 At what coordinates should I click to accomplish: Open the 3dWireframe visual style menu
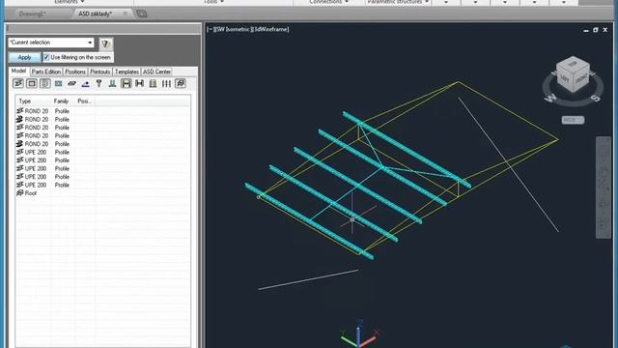[270, 29]
